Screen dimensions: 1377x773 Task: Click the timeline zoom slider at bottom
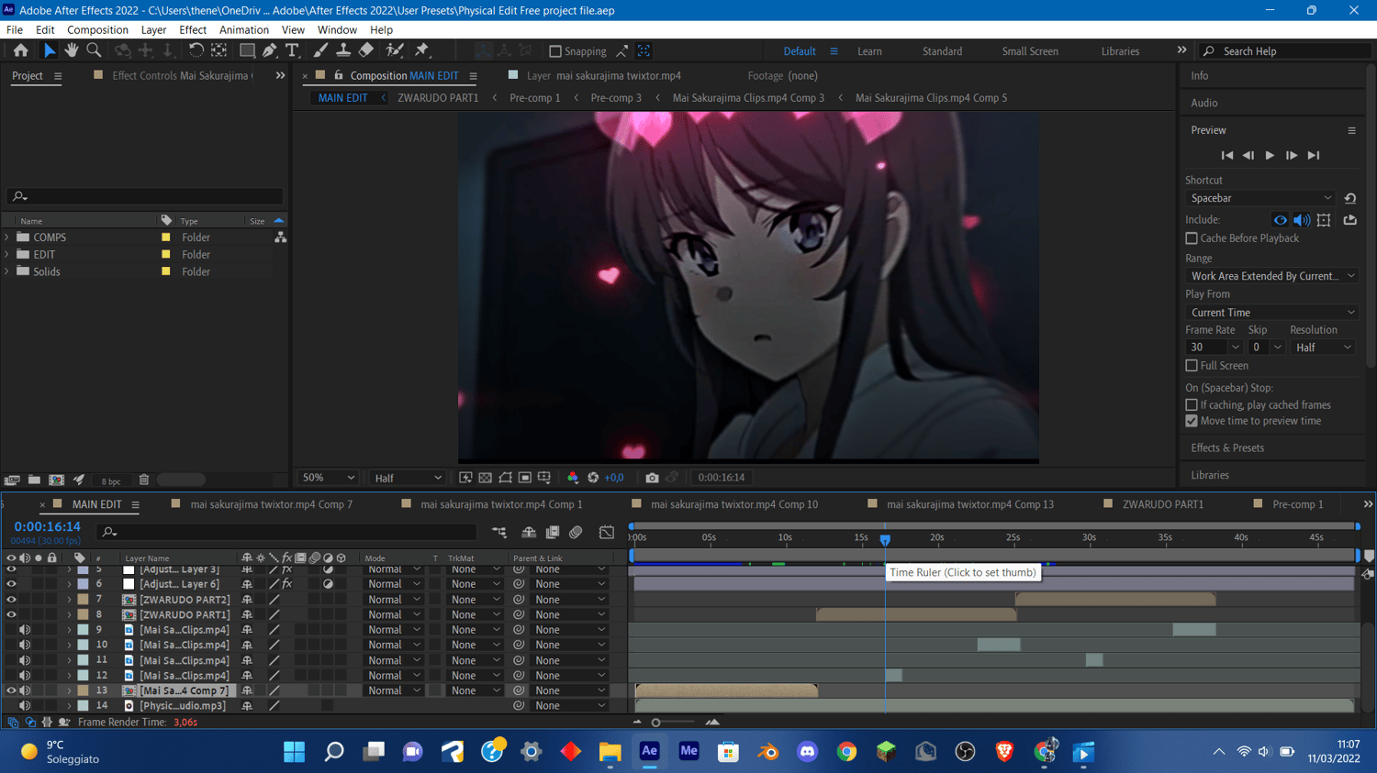coord(655,723)
